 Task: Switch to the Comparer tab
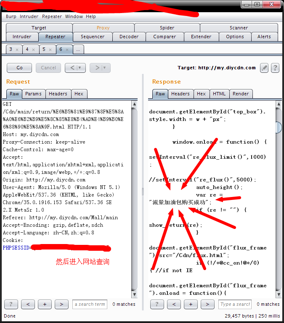(165, 37)
